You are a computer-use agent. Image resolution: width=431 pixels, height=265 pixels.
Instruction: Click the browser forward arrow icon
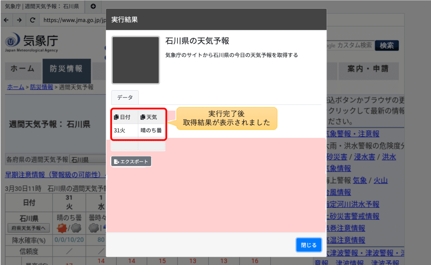click(19, 20)
